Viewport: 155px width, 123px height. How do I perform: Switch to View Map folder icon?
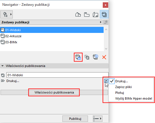point(87,14)
